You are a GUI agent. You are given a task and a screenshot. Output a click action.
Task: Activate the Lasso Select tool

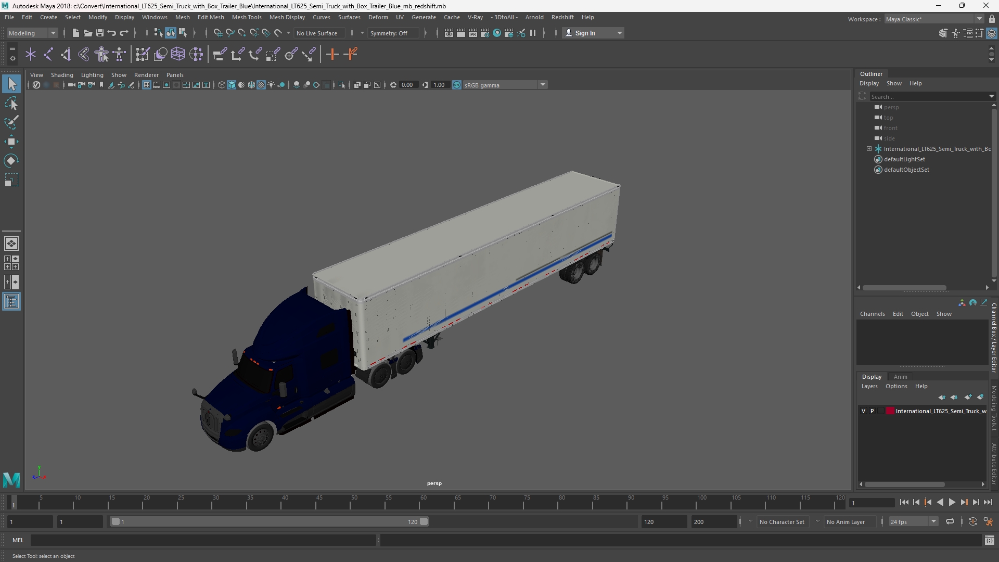click(x=11, y=104)
